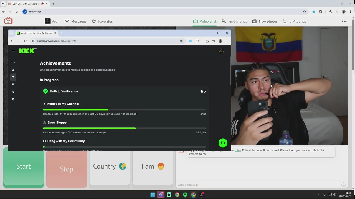Open the rules link in chat notice
Screen dimensions: 355x199
238,150
